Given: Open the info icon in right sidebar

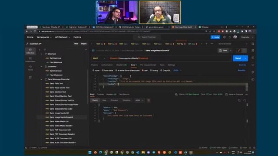Looking at the screenshot, I should 253,79.
